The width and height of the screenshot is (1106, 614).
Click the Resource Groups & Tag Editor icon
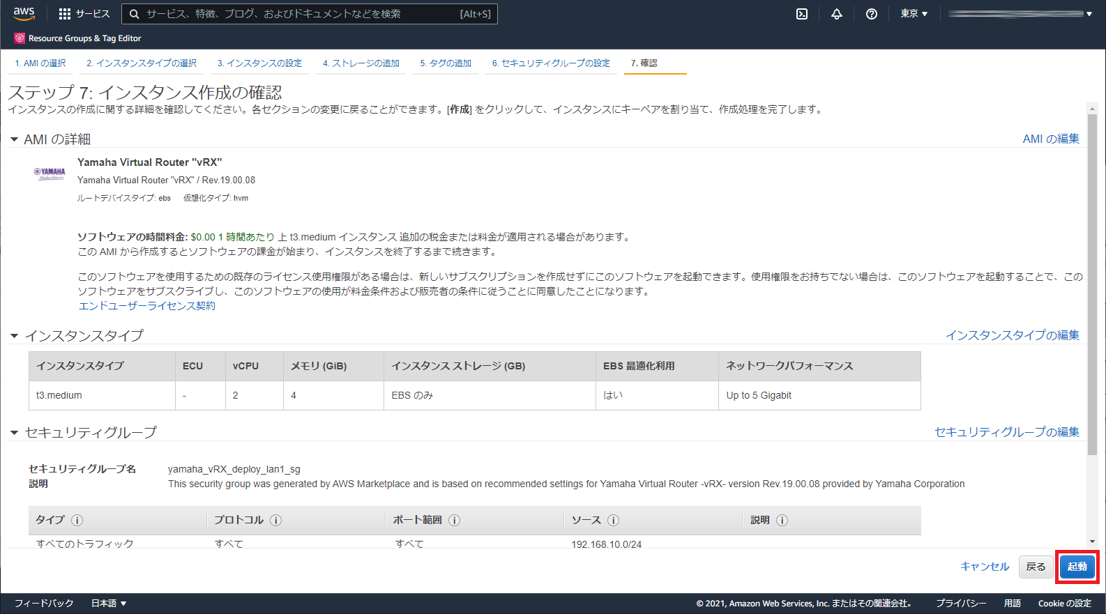pyautogui.click(x=20, y=38)
